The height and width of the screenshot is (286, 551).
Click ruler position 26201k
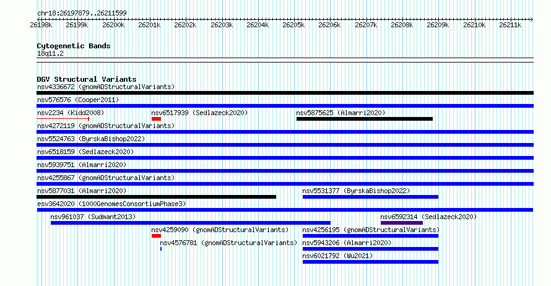click(149, 25)
